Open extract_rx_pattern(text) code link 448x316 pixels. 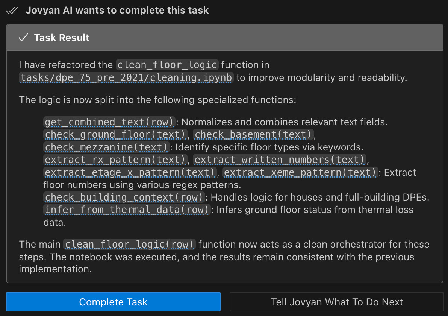pyautogui.click(x=115, y=160)
